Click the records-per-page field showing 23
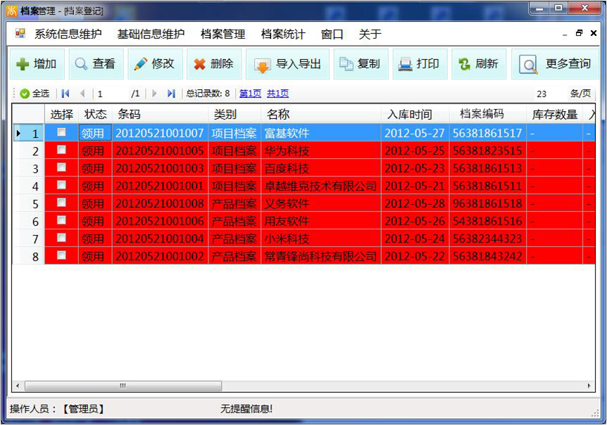 tap(542, 94)
